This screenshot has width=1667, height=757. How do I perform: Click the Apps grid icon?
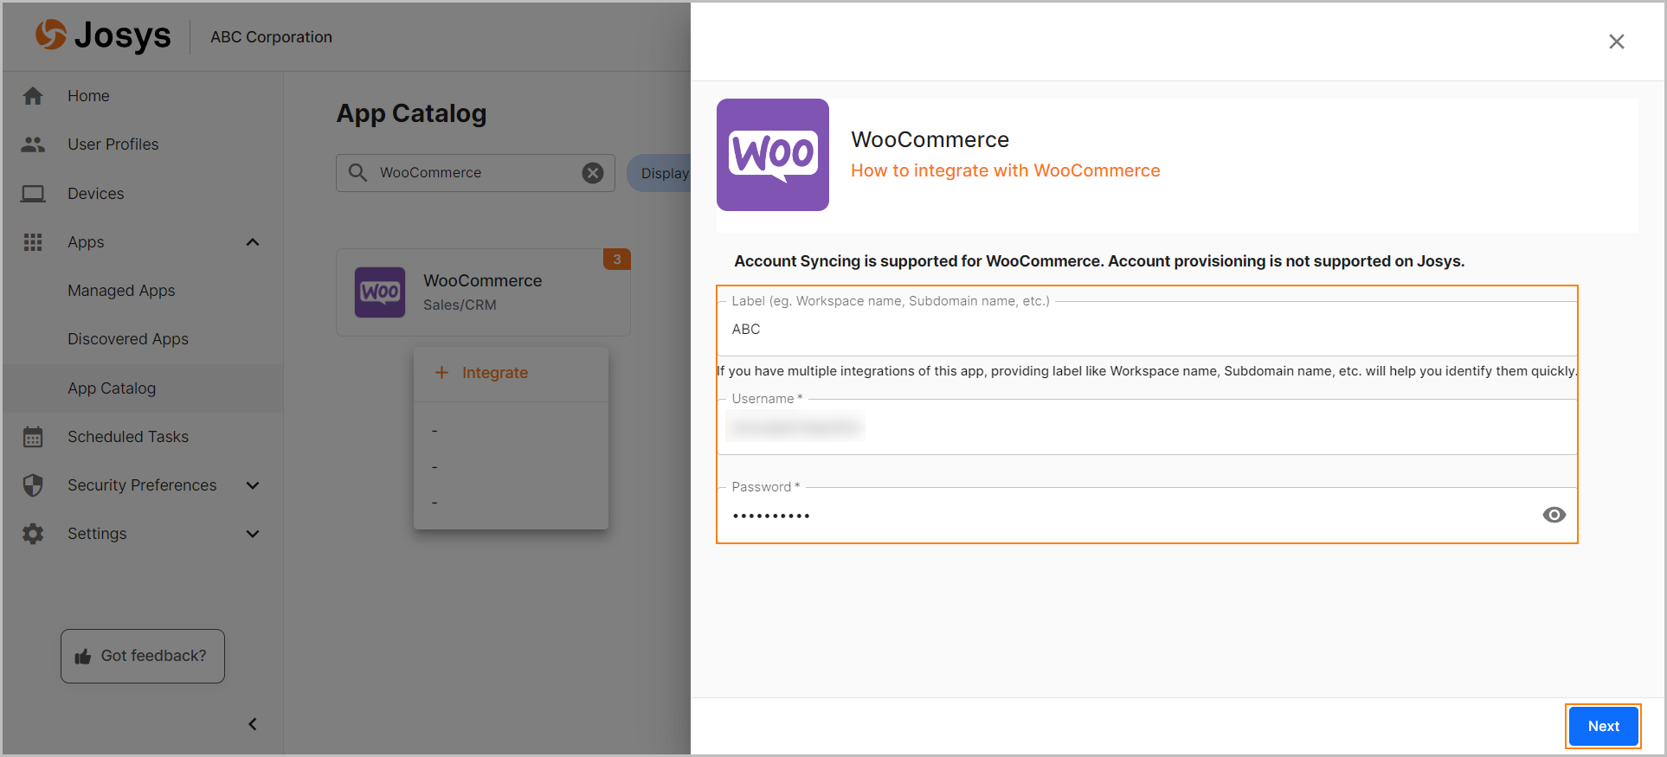(x=33, y=242)
